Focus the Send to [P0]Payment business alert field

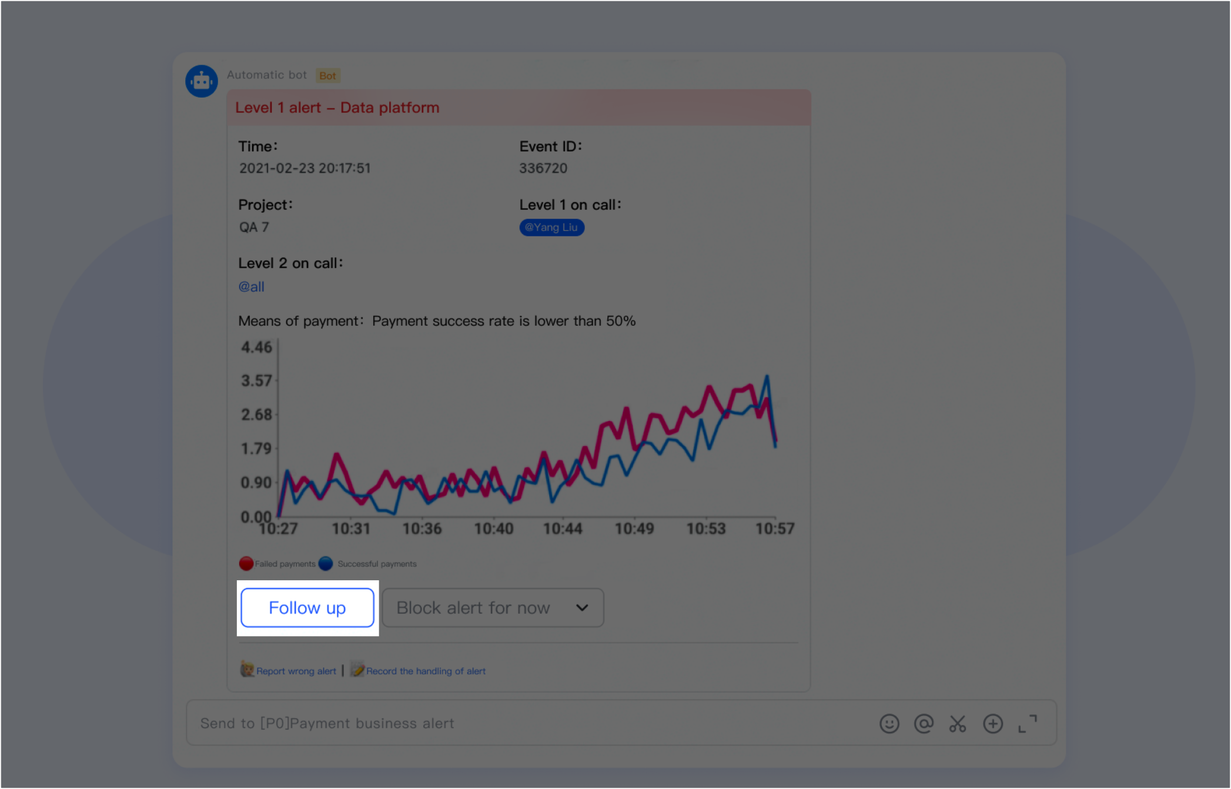click(621, 723)
